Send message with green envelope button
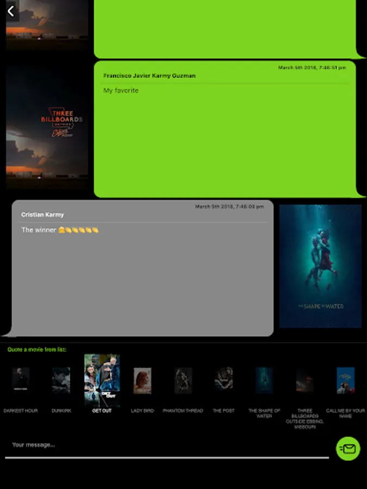 348,448
